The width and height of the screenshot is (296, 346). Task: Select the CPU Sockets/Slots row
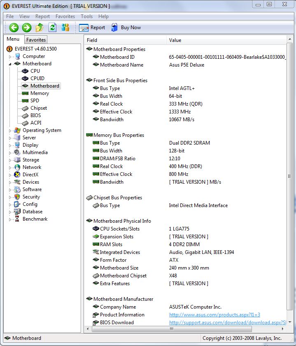point(185,229)
